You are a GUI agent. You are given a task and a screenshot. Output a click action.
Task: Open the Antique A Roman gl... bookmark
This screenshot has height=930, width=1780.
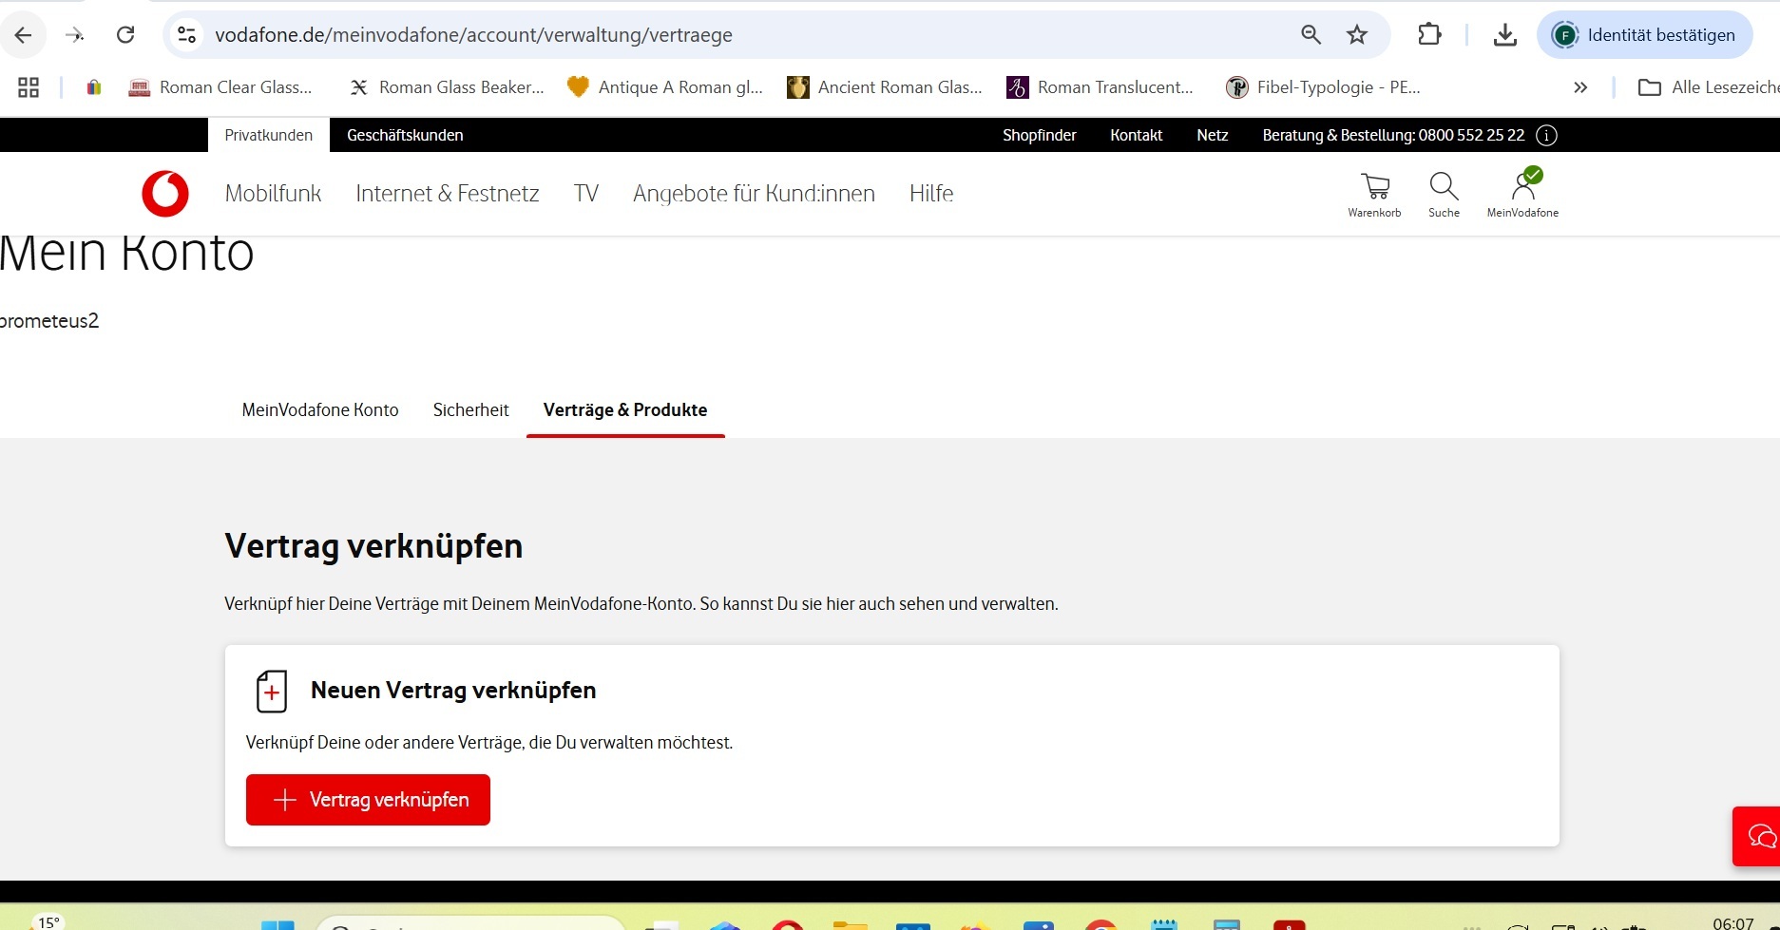click(x=665, y=87)
